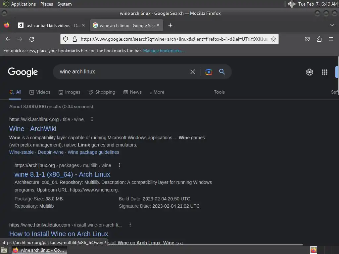
Task: Open options menu for wine.htmlvalidator.com result
Action: point(130,225)
